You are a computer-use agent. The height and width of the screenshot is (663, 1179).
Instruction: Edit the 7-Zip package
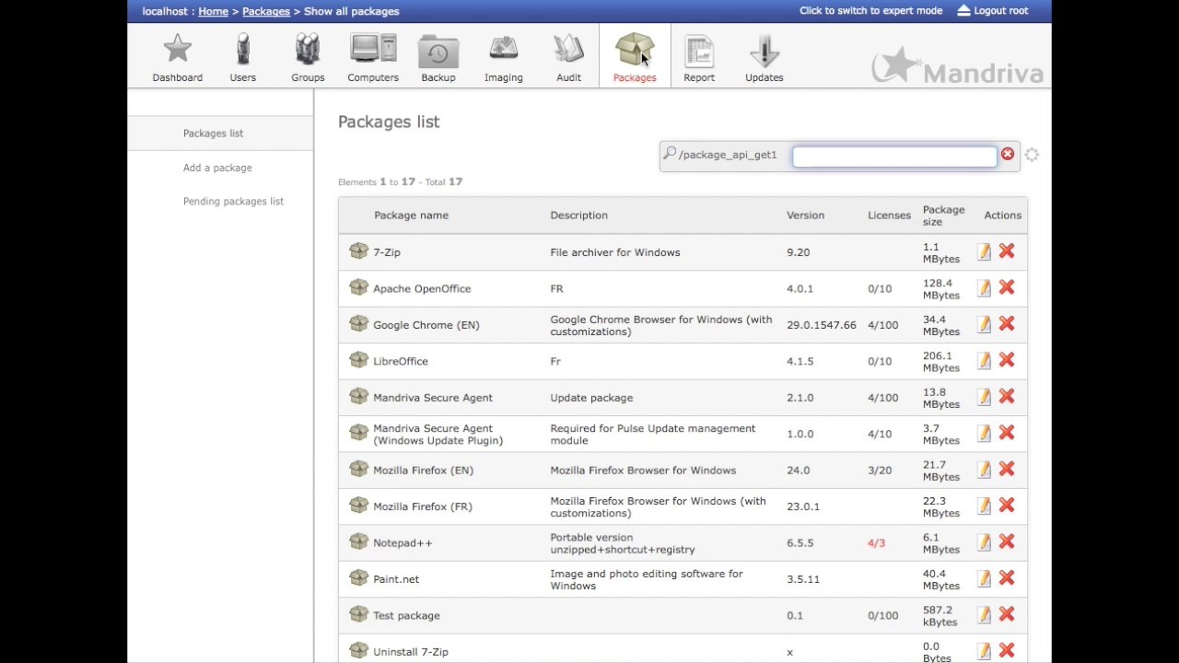(984, 251)
